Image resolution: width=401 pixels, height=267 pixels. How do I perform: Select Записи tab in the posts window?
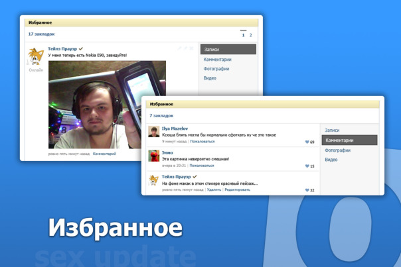(x=228, y=49)
